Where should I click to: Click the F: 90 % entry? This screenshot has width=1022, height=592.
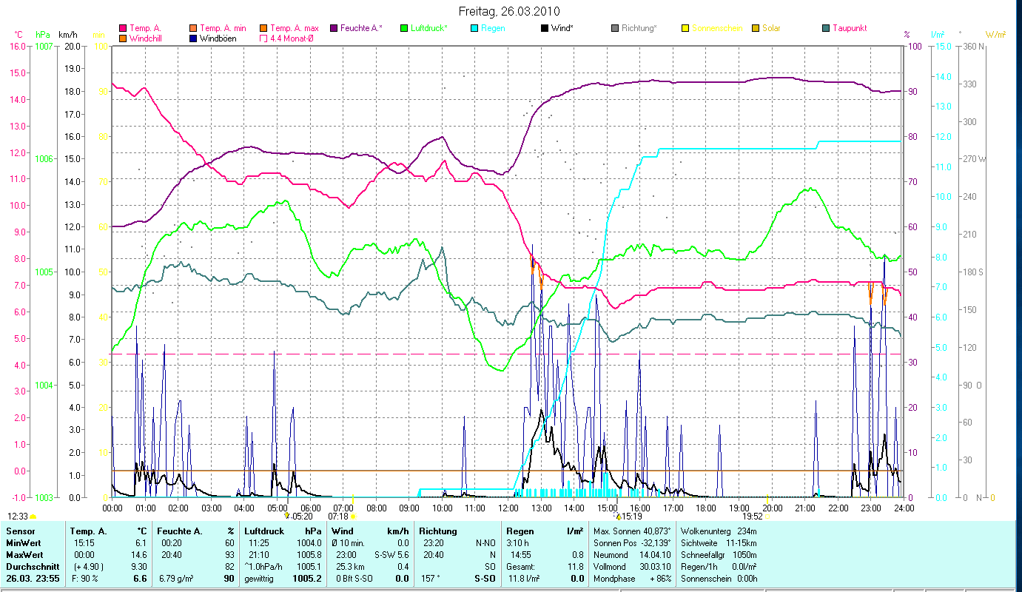click(x=84, y=578)
